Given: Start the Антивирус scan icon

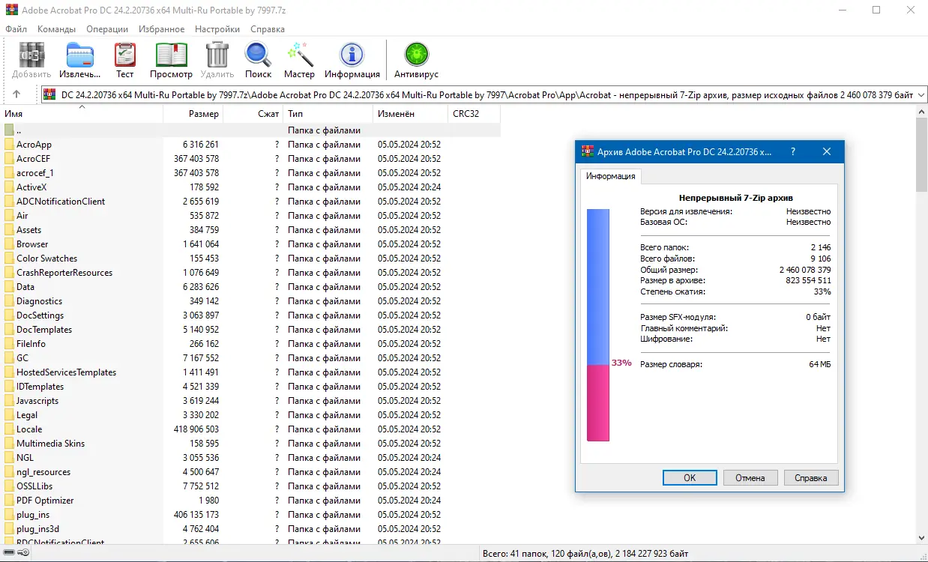Looking at the screenshot, I should tap(416, 55).
